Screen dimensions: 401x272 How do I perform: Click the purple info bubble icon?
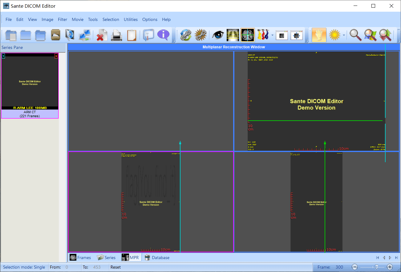[x=164, y=35]
